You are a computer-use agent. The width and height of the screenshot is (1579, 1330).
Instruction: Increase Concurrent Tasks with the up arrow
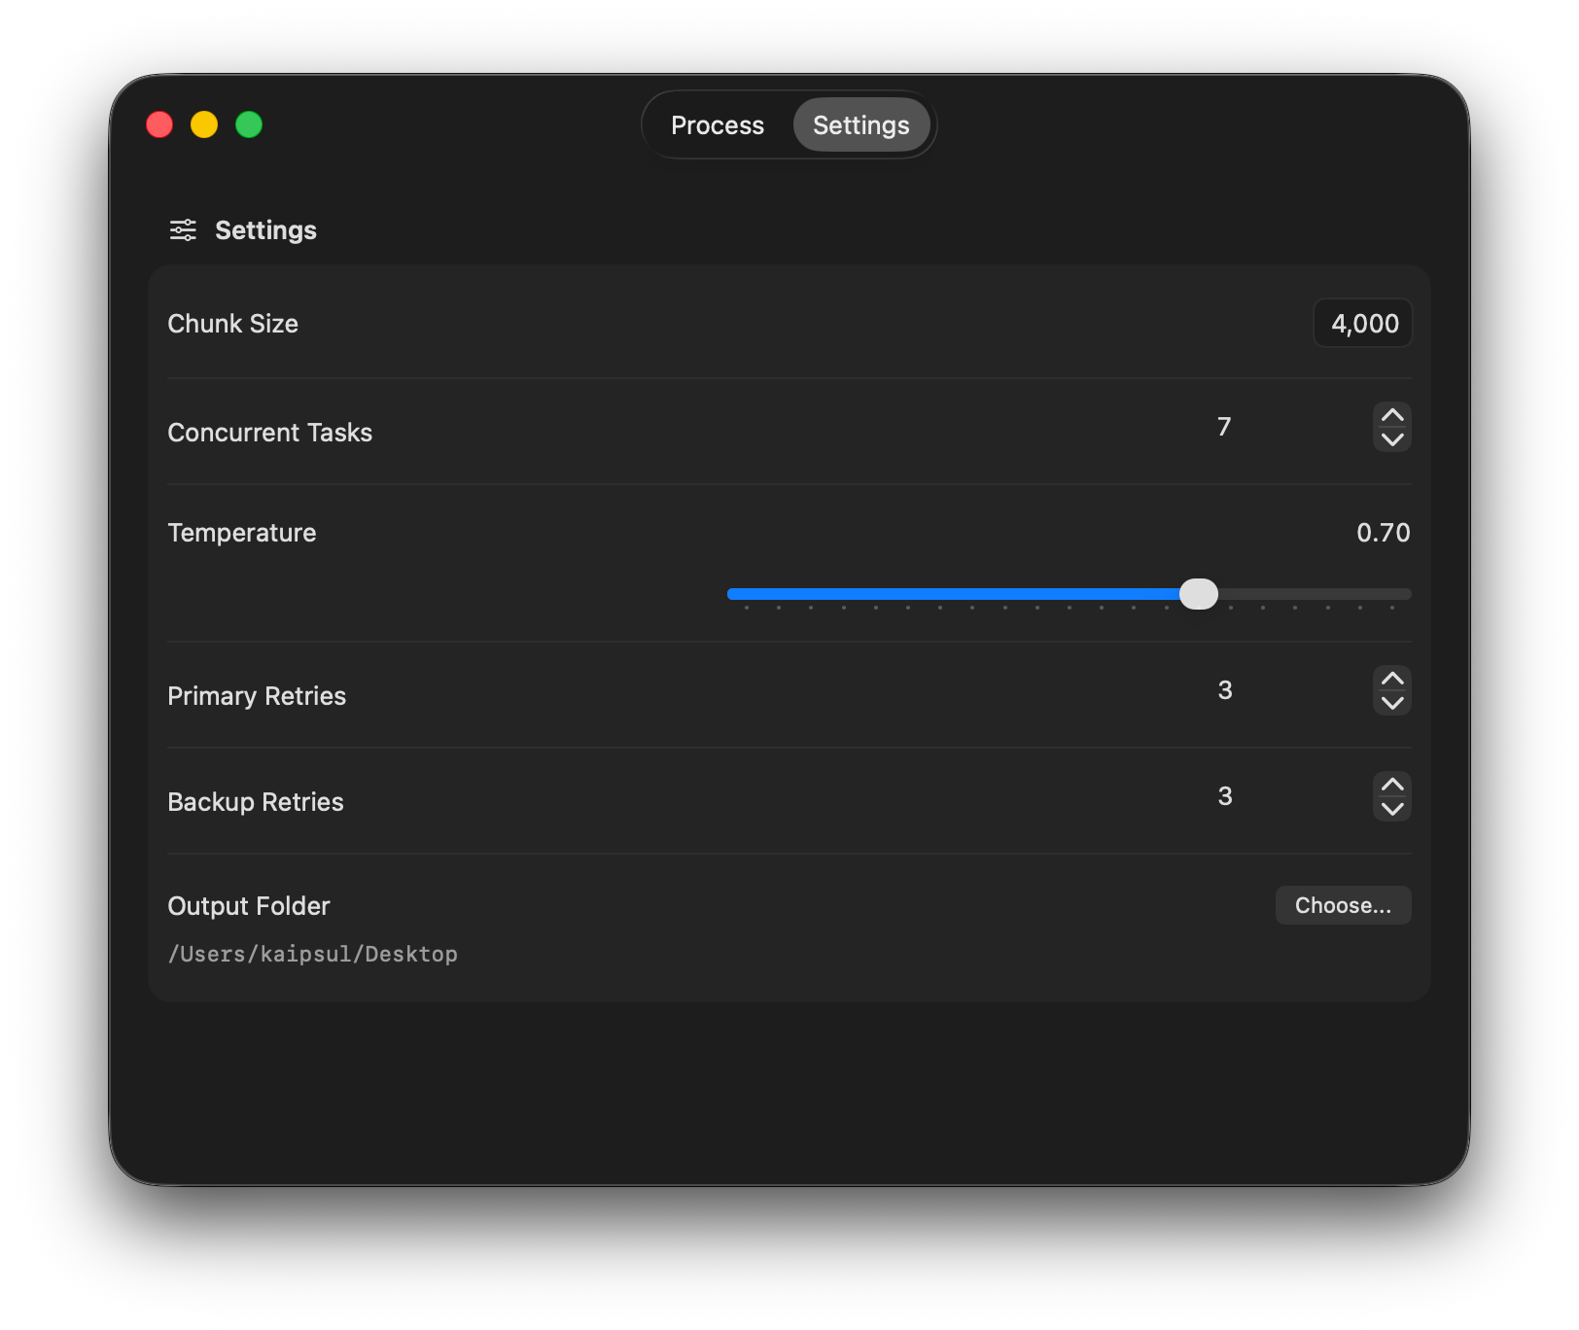pos(1391,414)
